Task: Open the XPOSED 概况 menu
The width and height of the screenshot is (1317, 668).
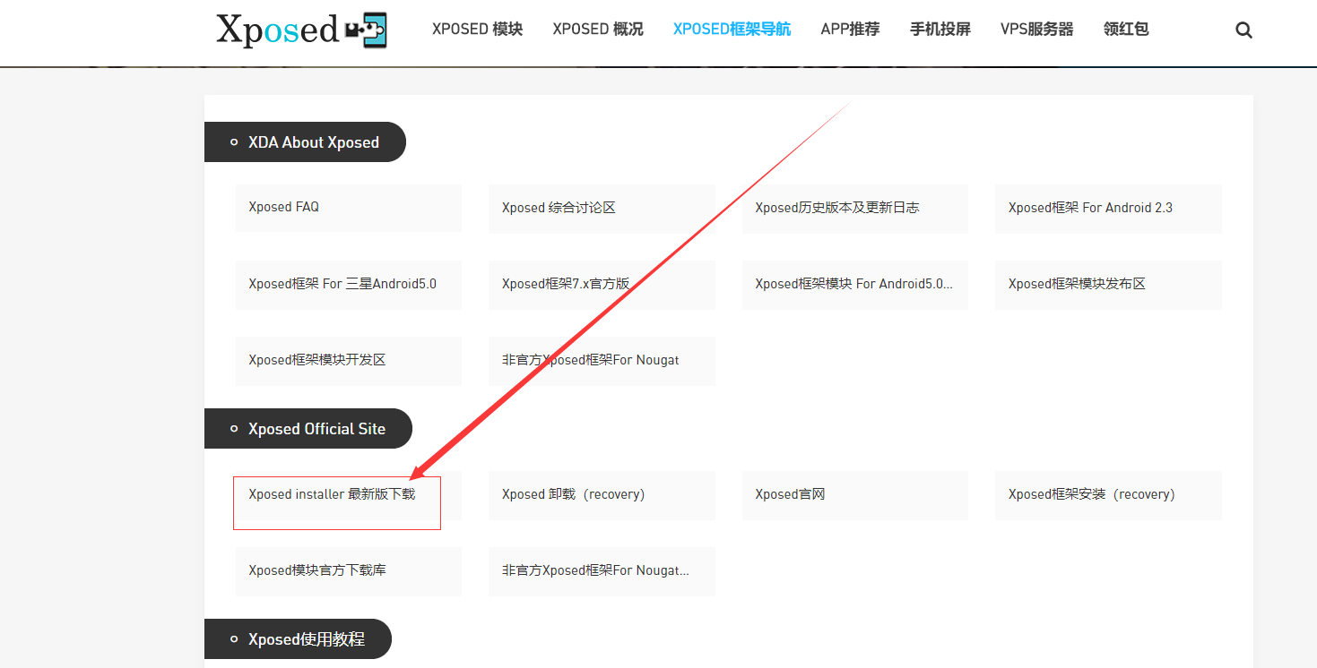Action: click(x=598, y=30)
